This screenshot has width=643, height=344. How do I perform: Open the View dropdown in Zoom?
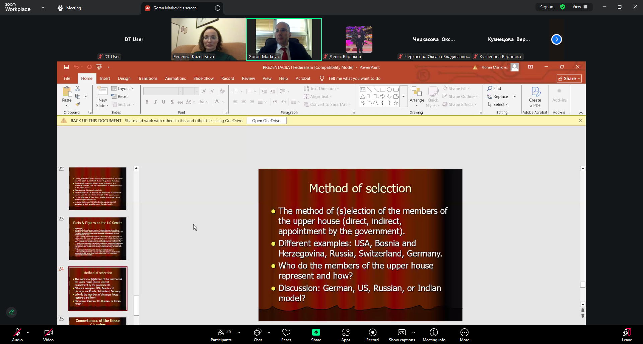tap(580, 7)
